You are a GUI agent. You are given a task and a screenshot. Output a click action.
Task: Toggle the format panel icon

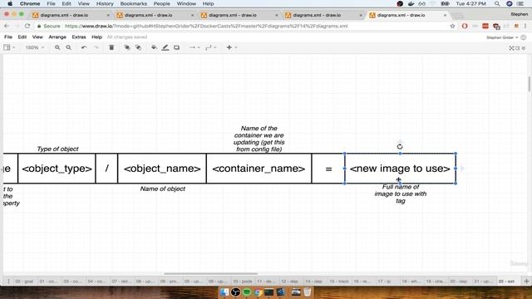pos(518,48)
